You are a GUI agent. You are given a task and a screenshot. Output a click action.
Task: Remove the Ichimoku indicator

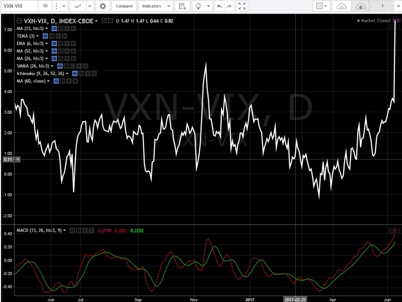click(94, 74)
